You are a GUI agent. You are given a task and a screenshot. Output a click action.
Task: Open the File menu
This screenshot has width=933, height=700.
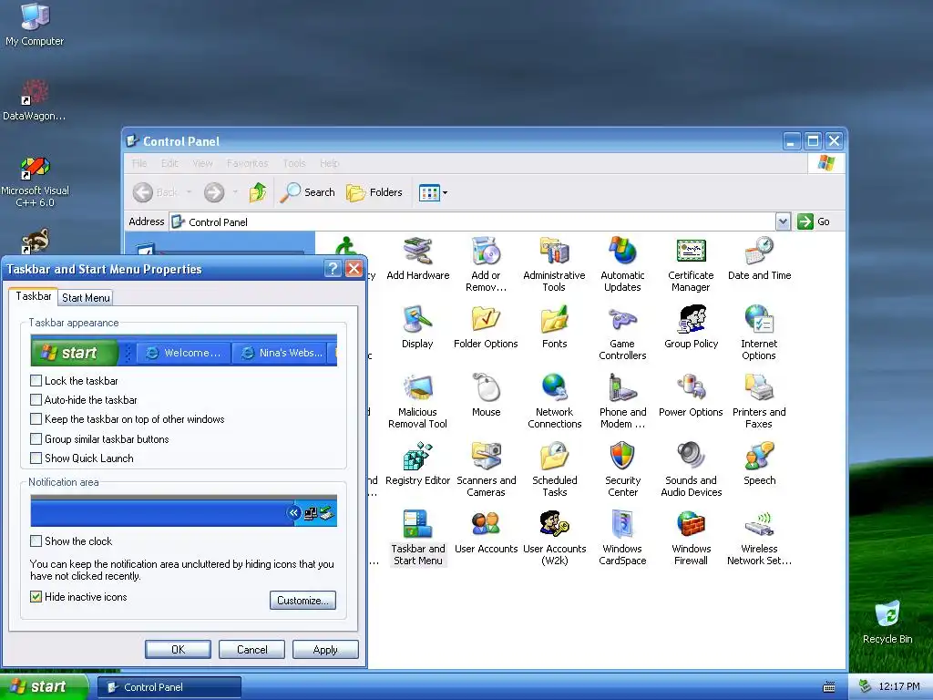click(139, 163)
